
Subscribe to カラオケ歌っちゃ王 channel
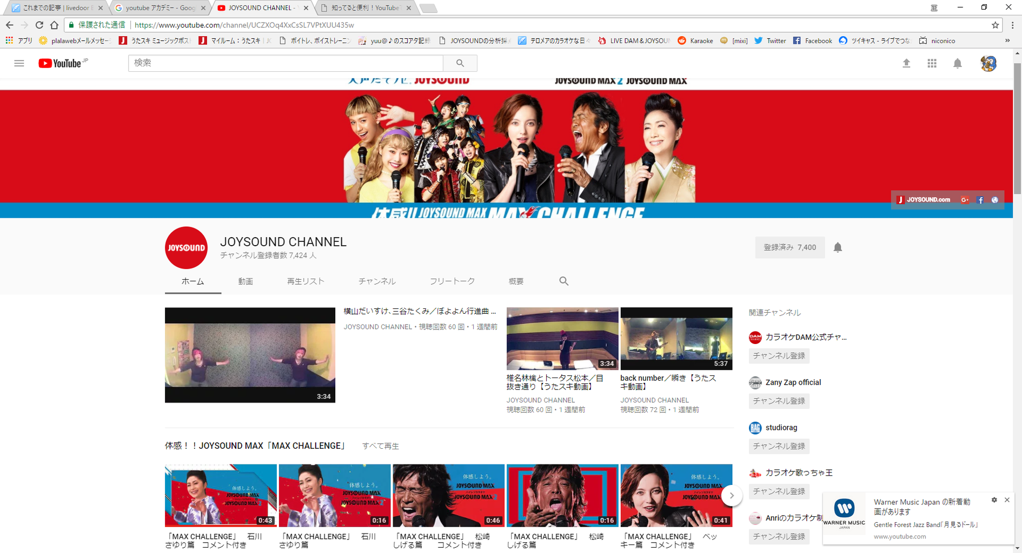779,491
